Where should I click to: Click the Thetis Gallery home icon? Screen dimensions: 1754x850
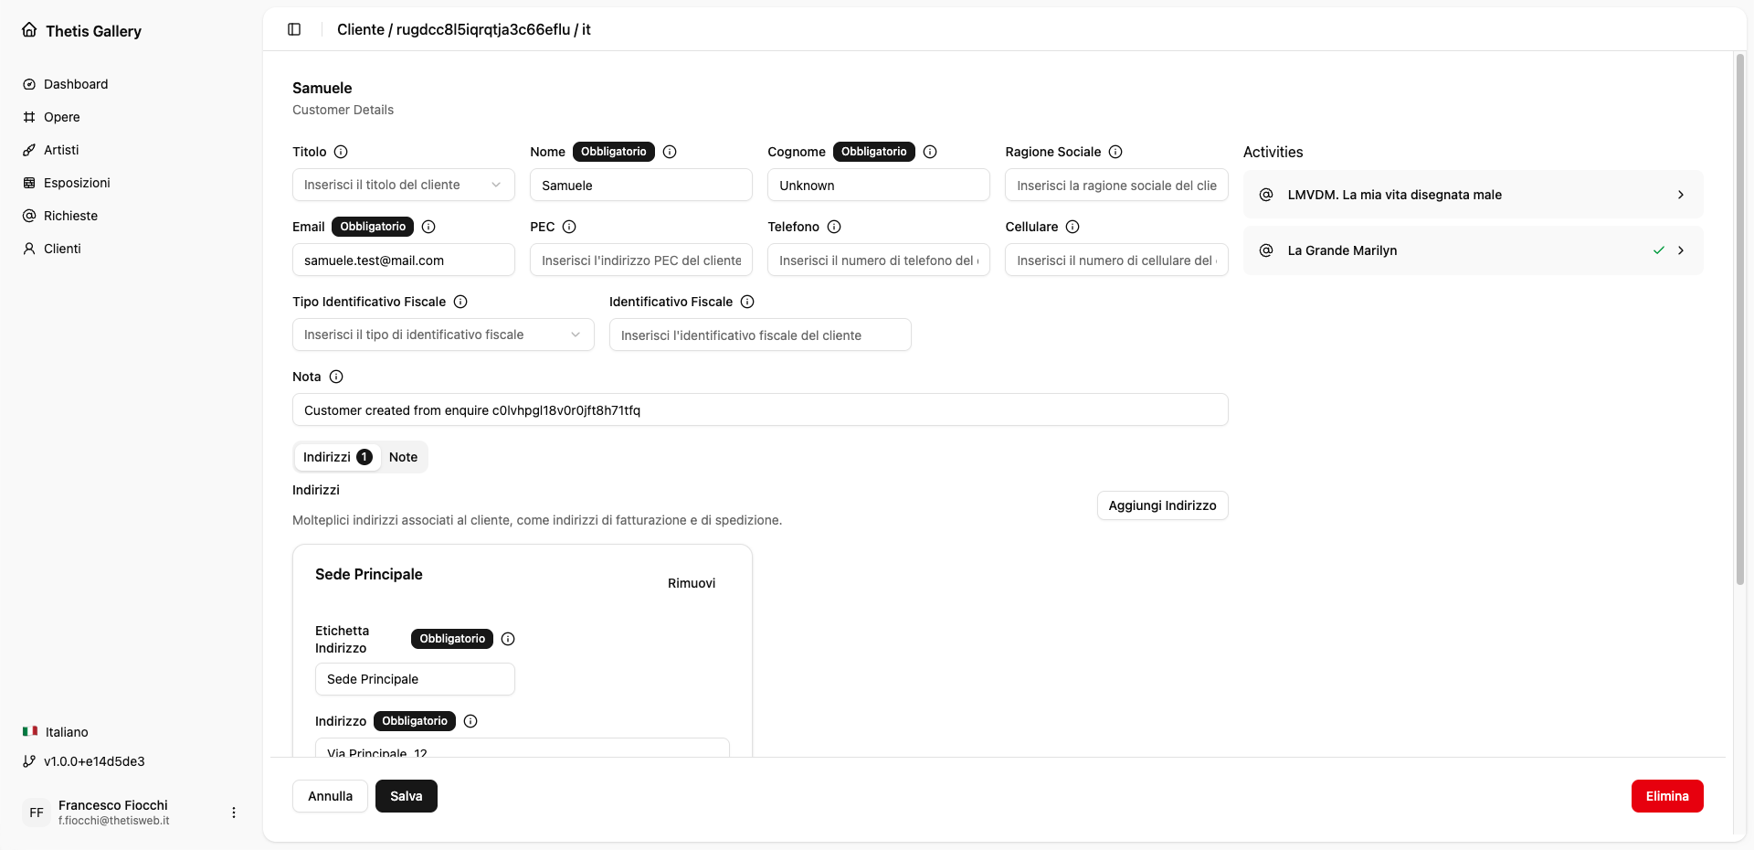pos(29,30)
